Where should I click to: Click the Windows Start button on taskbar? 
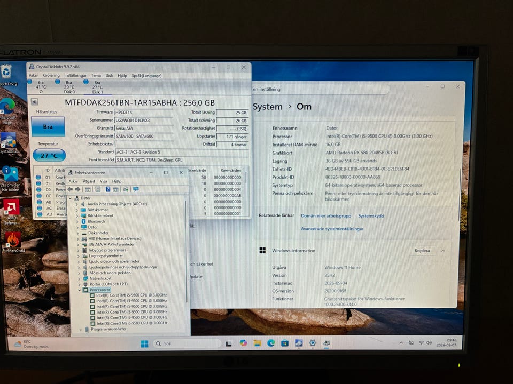coord(144,344)
